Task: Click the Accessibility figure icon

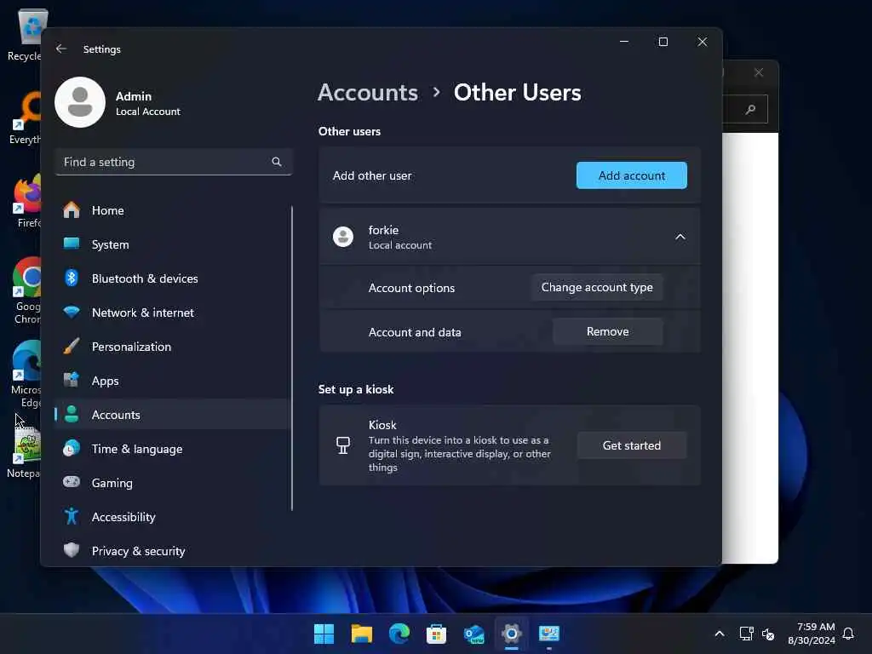Action: [x=72, y=516]
